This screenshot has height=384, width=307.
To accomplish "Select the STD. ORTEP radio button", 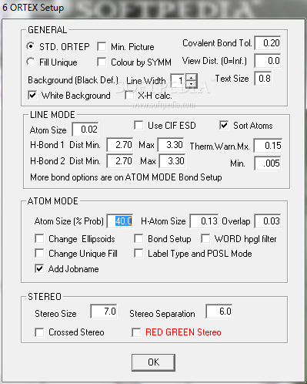I will point(31,46).
